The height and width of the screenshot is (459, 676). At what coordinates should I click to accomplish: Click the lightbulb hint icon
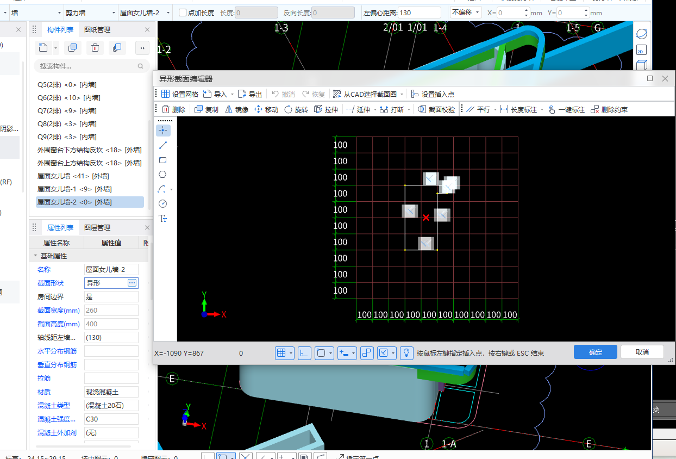406,352
